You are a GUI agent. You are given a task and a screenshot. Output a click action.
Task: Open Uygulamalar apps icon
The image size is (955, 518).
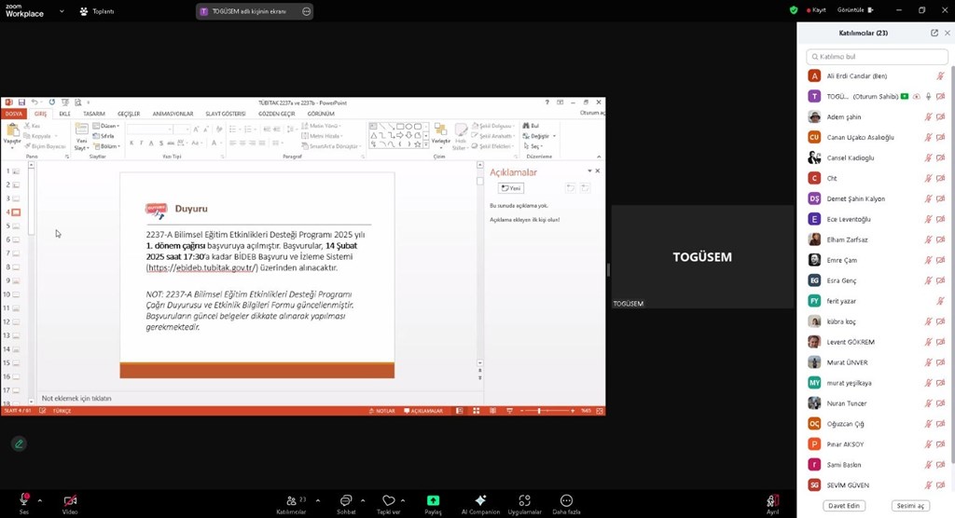tap(525, 500)
